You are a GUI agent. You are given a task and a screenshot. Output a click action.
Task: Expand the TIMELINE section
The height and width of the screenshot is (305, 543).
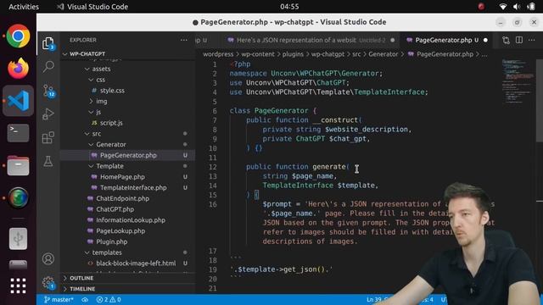pos(128,289)
